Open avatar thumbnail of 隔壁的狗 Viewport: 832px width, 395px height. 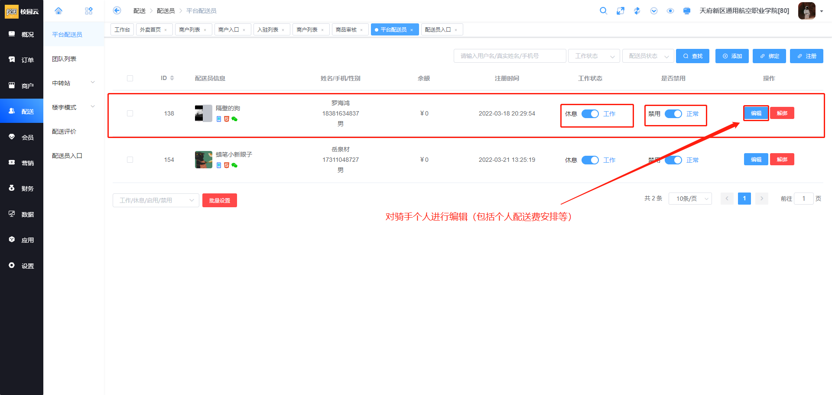tap(204, 113)
